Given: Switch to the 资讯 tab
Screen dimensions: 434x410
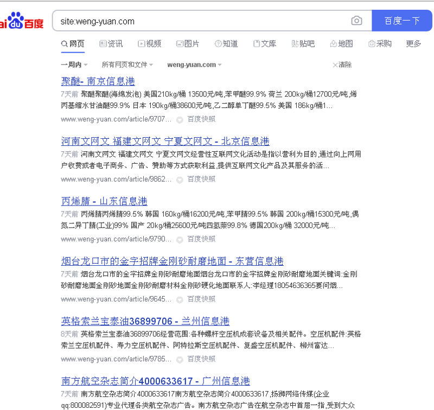Looking at the screenshot, I should pyautogui.click(x=111, y=44).
